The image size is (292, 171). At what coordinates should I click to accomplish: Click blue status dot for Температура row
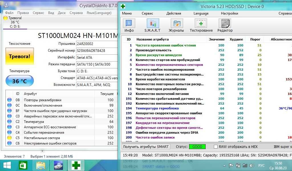[9, 121]
